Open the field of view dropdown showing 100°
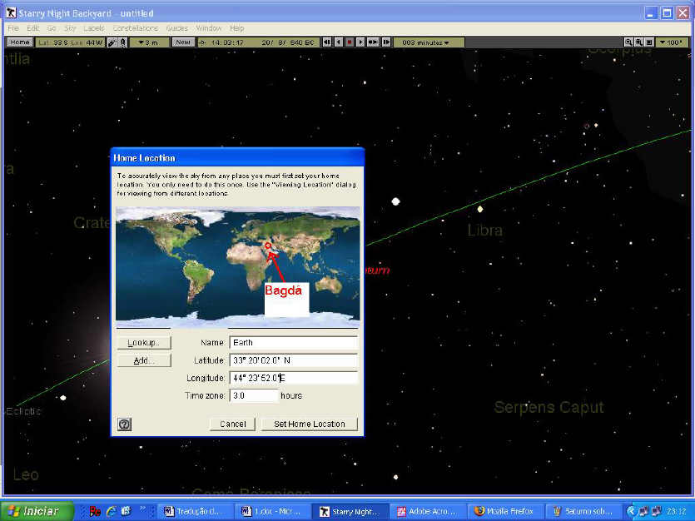This screenshot has height=521, width=695. coord(672,42)
